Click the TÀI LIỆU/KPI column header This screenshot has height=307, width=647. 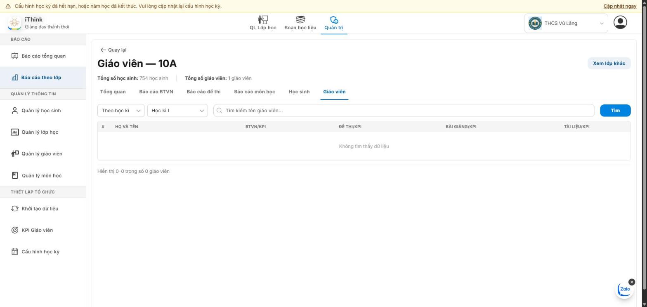coord(576,127)
